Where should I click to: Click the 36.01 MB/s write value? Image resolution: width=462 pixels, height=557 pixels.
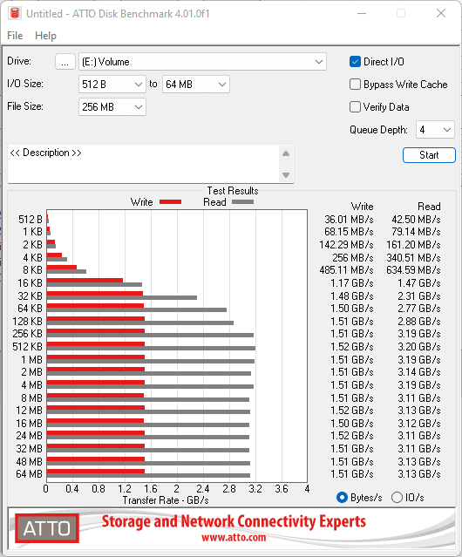[x=349, y=219]
